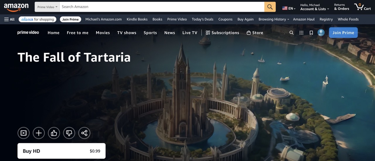Open the Prime Video apps grid icon
Viewport: 375px width, 161px height.
(x=301, y=33)
